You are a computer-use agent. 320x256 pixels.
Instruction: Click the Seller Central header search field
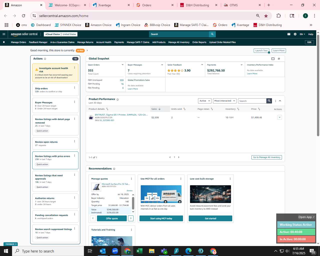click(x=179, y=34)
